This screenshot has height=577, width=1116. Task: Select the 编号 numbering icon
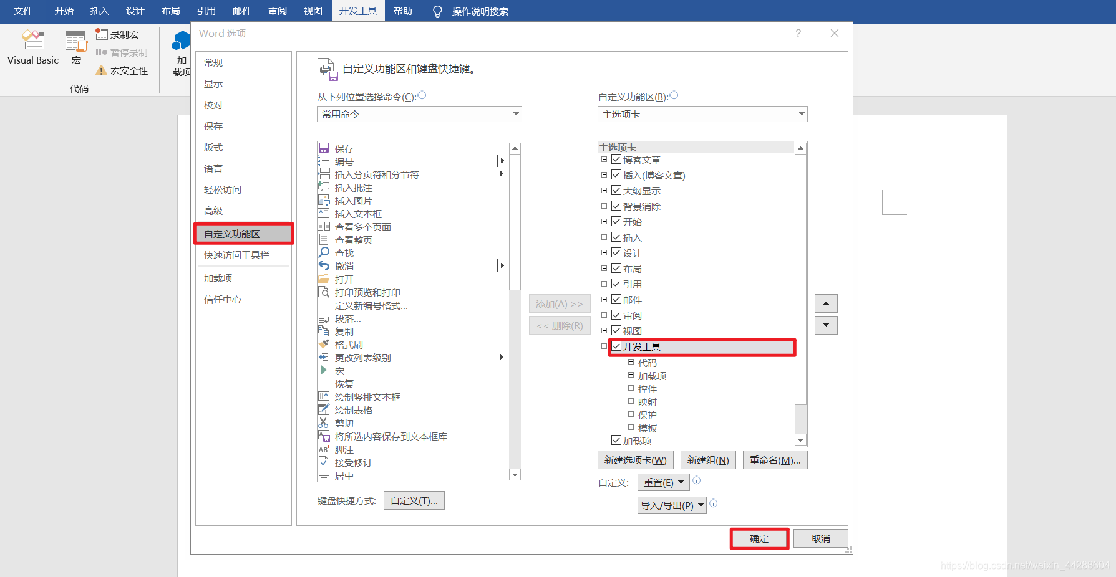[x=324, y=161]
